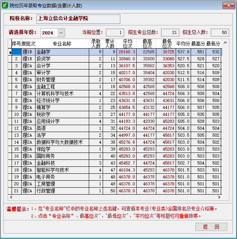Viewport: 237px width, 239px height.
Task: Click average rank value 46104.3
Action: pos(127,170)
